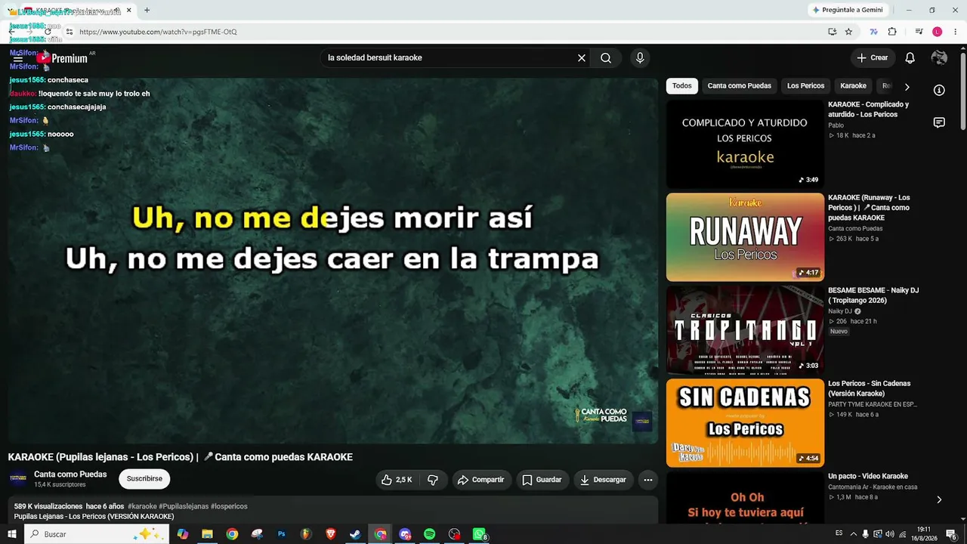Select the Canta como Puedas filter chip

click(740, 86)
